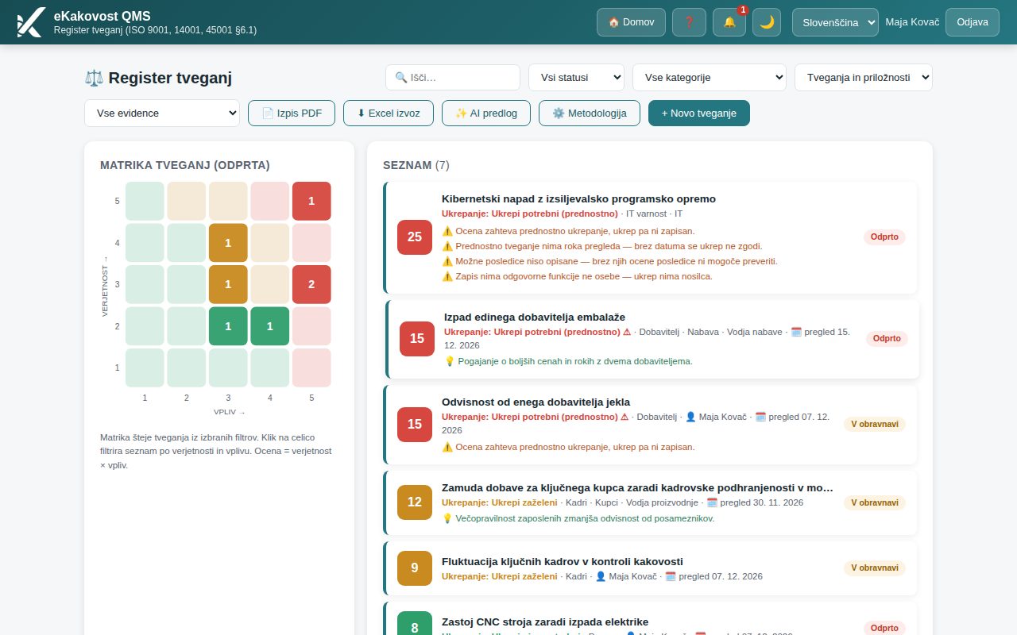This screenshot has width=1017, height=635.
Task: Expand the Vsi statusi filter
Action: (576, 77)
